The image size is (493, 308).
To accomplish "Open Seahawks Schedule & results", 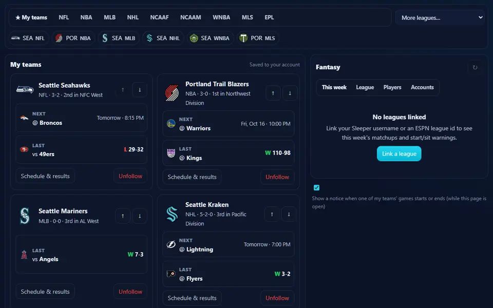I will (x=45, y=176).
